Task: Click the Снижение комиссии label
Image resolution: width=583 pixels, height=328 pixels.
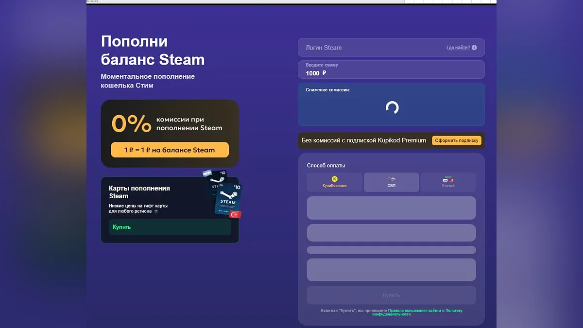Action: tap(328, 90)
